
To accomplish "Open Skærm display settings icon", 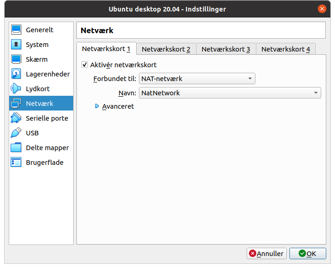I will (x=16, y=59).
